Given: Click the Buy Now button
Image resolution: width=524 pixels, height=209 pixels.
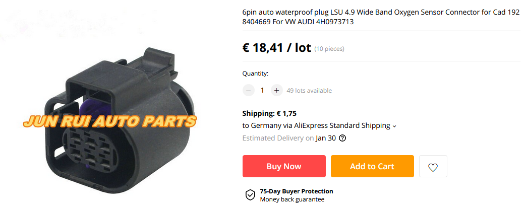Looking at the screenshot, I should (x=284, y=166).
